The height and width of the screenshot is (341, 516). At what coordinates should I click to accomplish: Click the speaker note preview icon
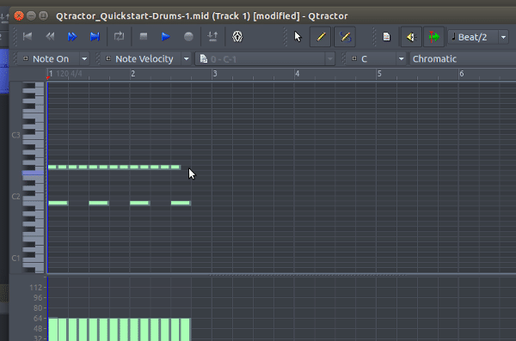[411, 37]
